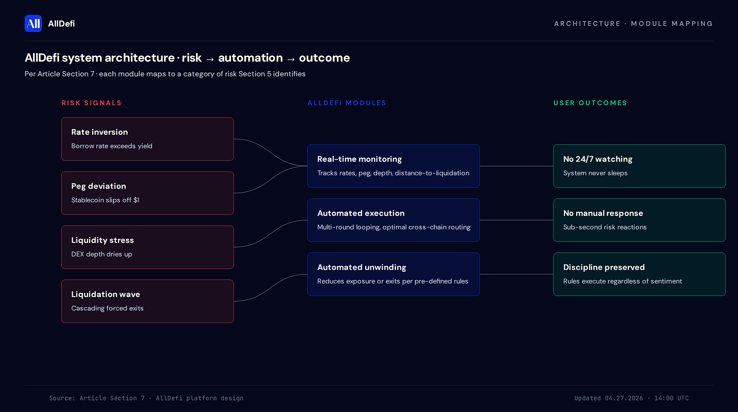Click 'Cascading forced exits' text

(x=108, y=308)
